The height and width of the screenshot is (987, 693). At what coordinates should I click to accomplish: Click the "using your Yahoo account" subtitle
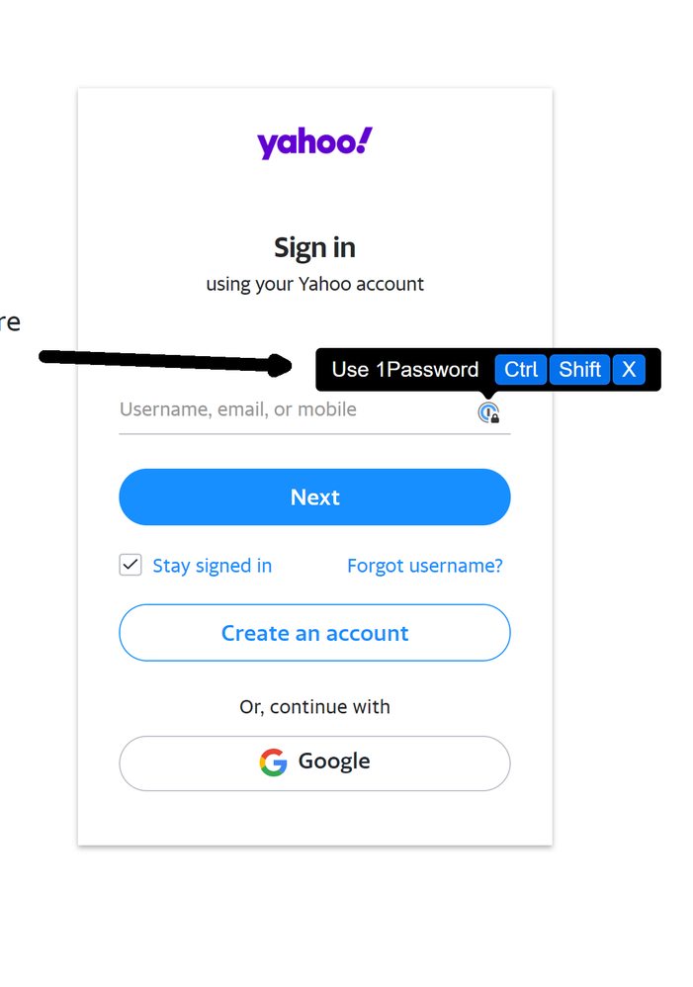(314, 285)
